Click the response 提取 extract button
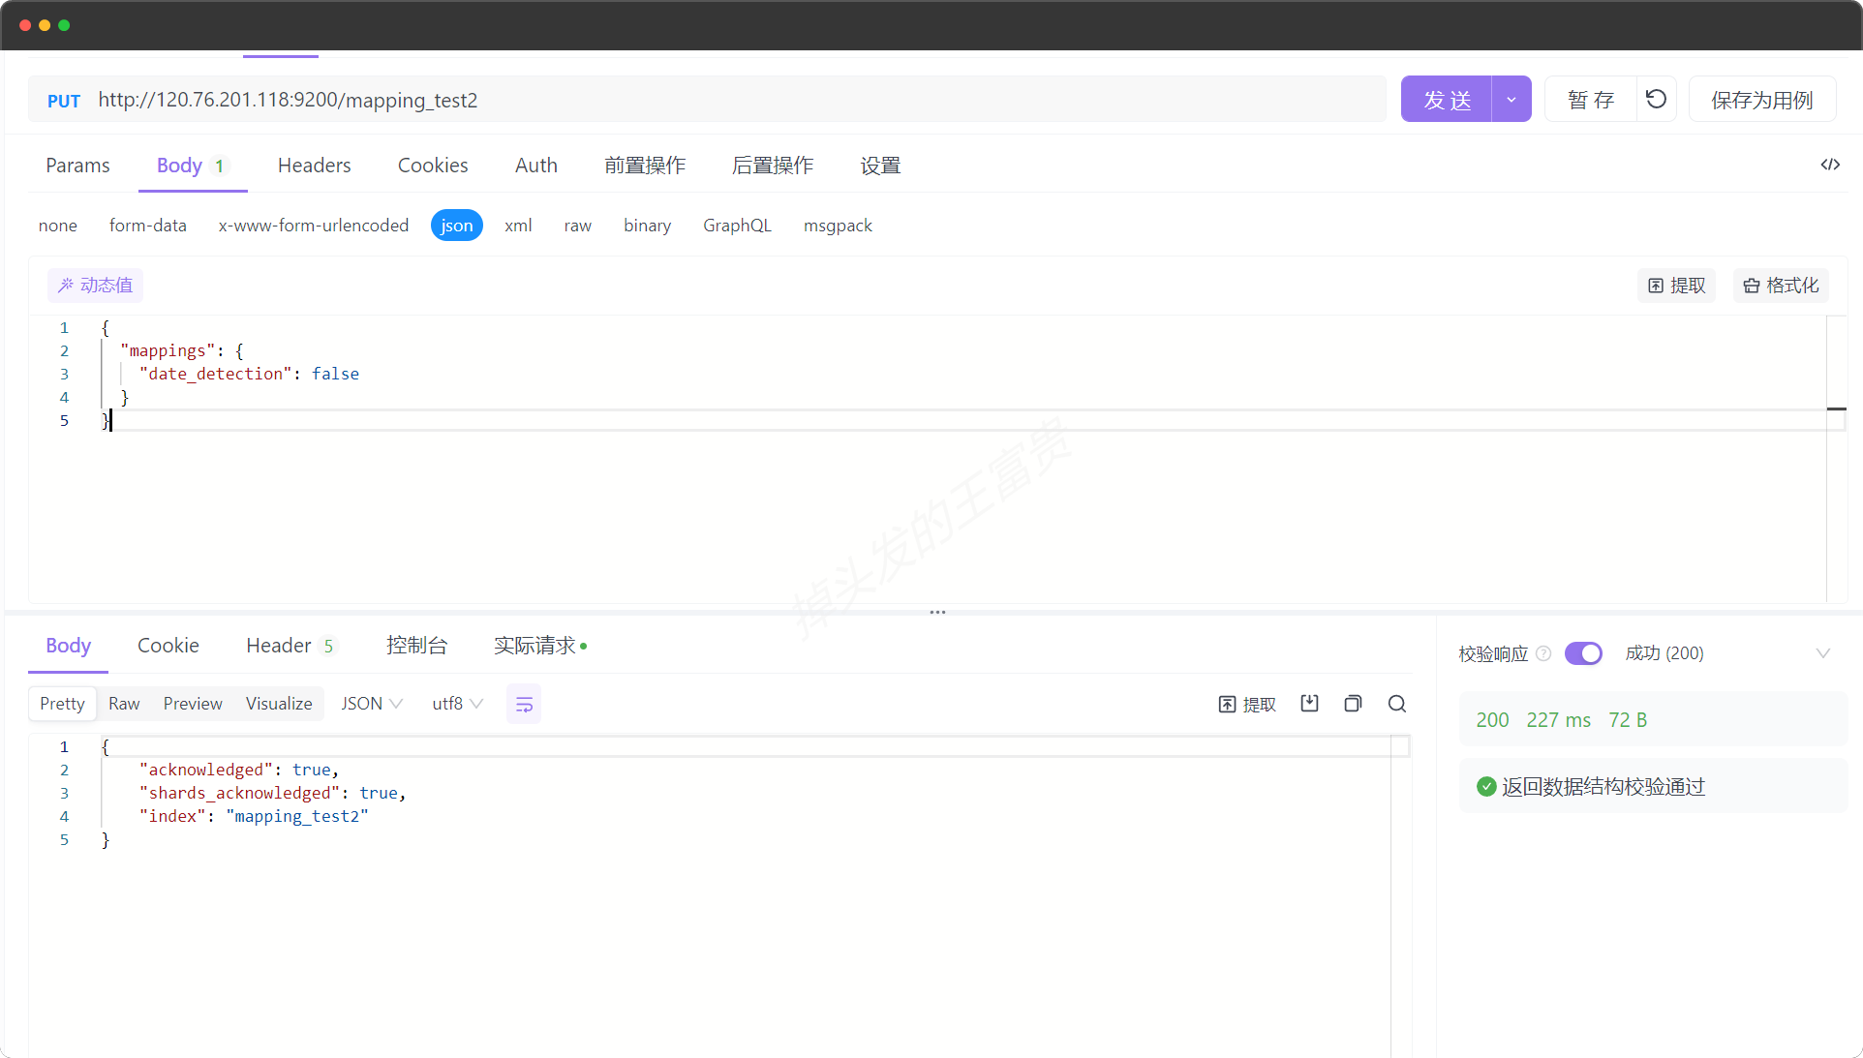Screen dimensions: 1863x1058 pos(1247,704)
